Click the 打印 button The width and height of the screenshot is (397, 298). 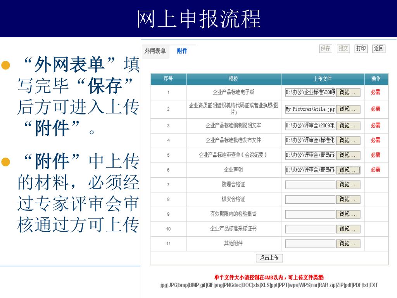pos(361,49)
